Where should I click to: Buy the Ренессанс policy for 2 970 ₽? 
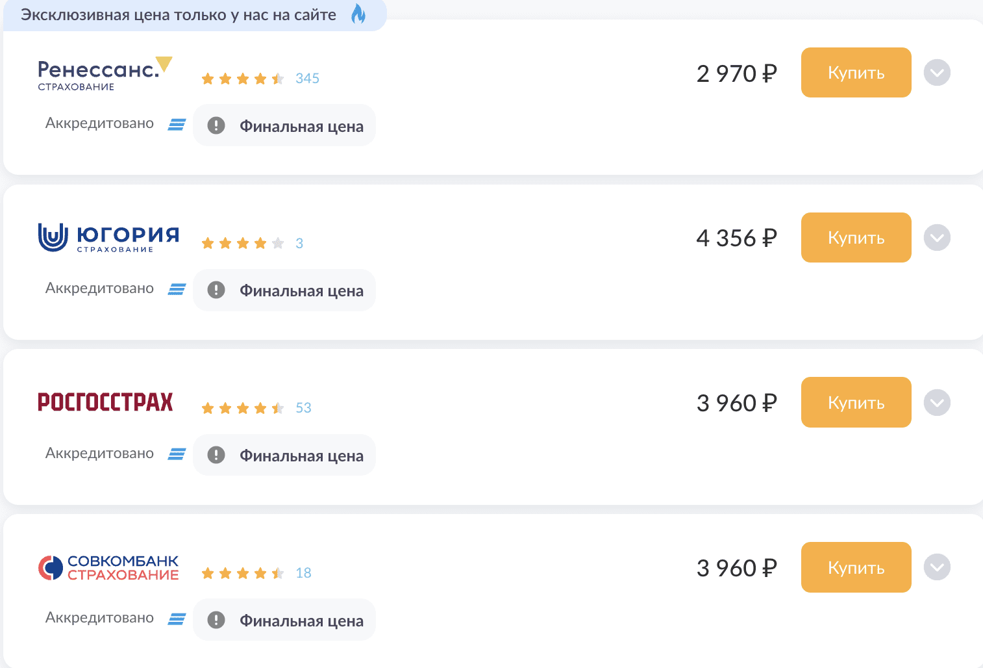pyautogui.click(x=856, y=73)
